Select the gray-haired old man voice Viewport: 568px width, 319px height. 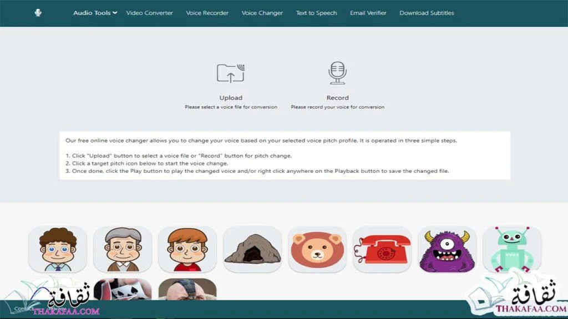pyautogui.click(x=123, y=249)
